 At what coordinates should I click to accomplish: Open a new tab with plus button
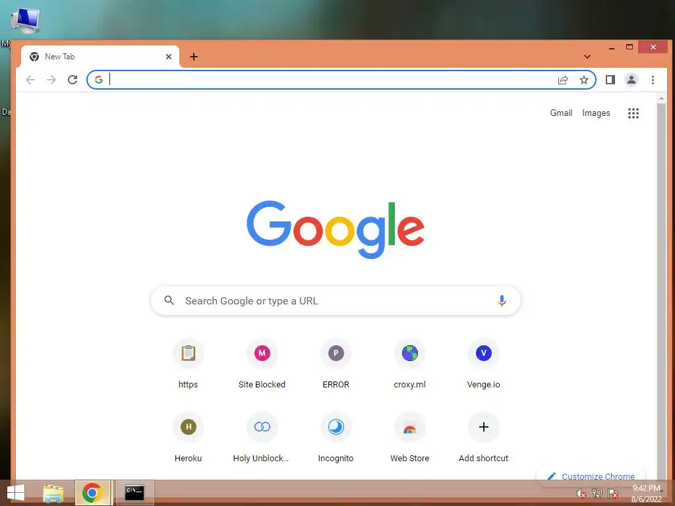pyautogui.click(x=194, y=57)
